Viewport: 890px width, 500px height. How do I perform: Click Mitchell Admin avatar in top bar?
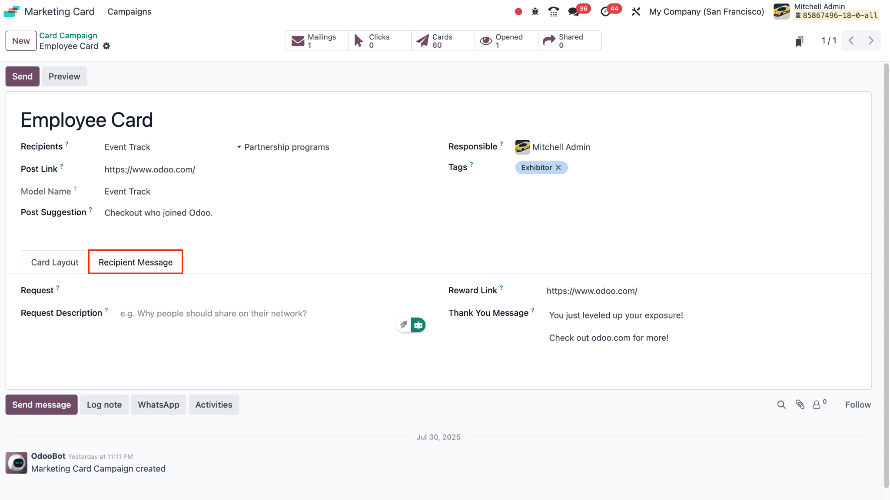click(x=781, y=12)
